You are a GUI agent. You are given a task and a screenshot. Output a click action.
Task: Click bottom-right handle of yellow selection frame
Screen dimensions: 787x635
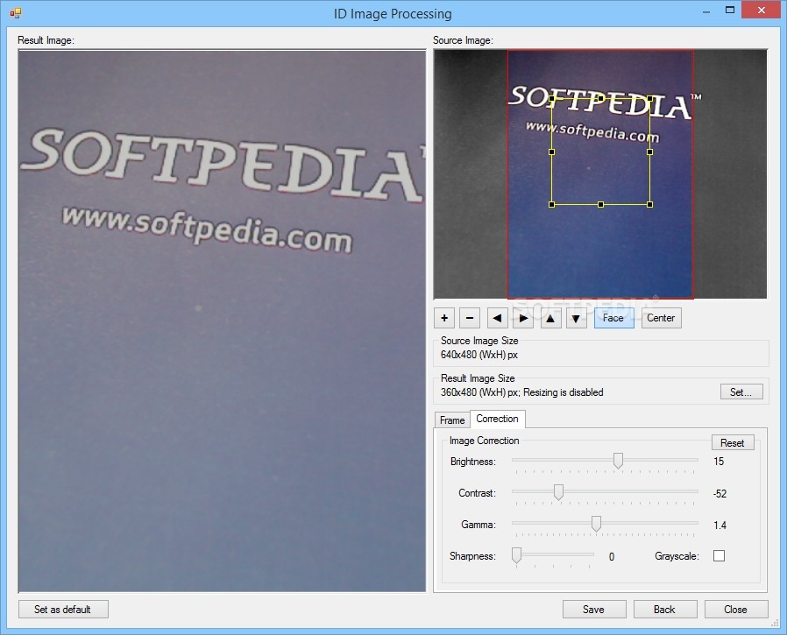coord(650,205)
